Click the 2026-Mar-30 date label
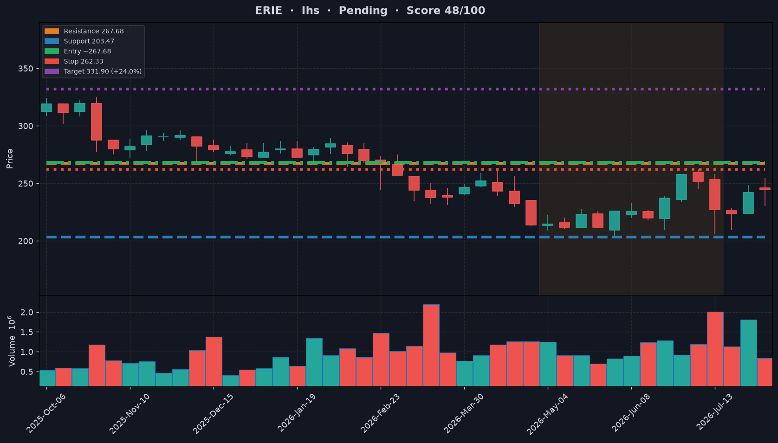Viewport: 778px width, 443px height. point(464,413)
